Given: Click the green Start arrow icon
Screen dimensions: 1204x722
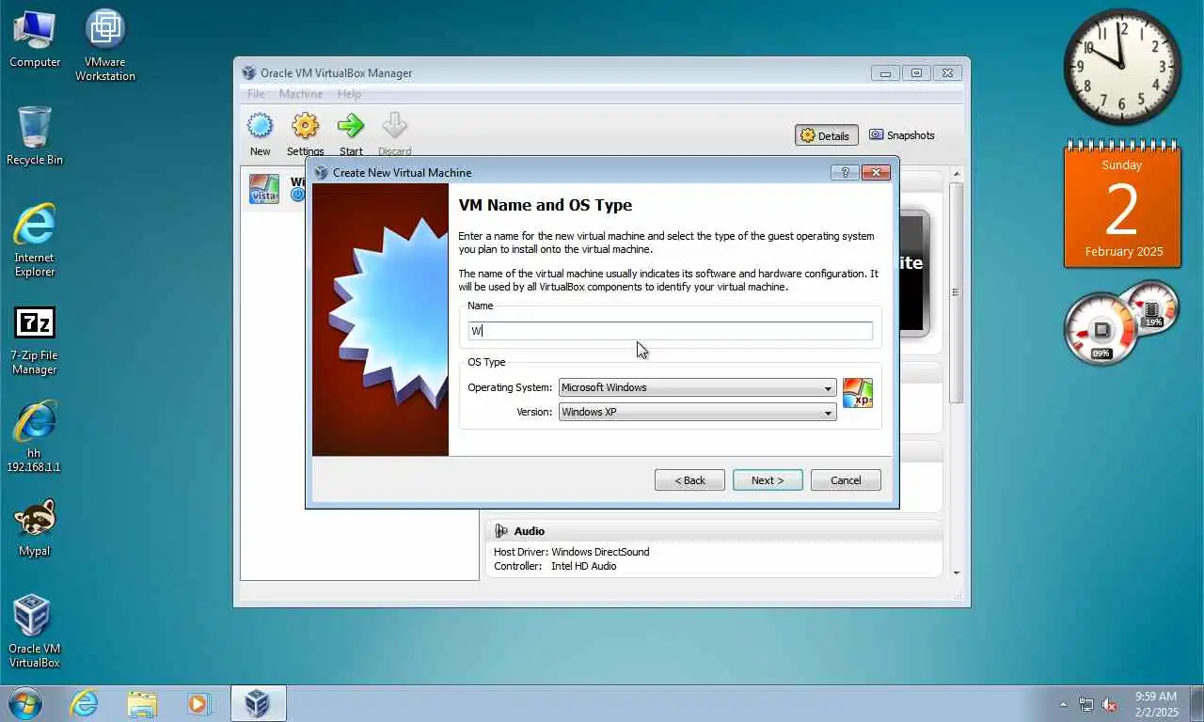Looking at the screenshot, I should [x=351, y=126].
